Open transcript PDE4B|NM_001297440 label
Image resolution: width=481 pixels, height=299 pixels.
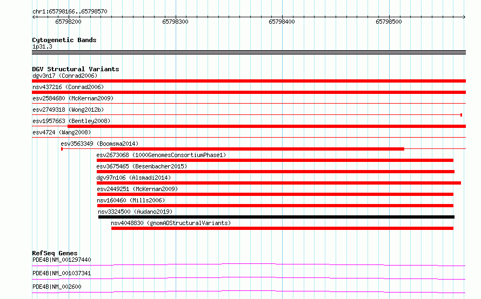coord(62,260)
